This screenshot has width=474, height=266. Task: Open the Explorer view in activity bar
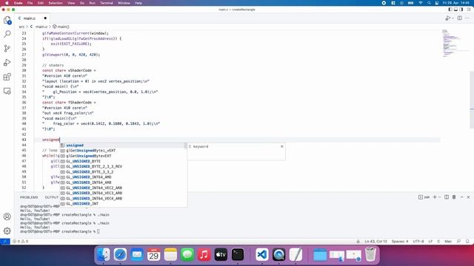[x=7, y=20]
